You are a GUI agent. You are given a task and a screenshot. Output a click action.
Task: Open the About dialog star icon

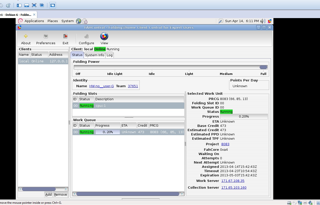26,36
